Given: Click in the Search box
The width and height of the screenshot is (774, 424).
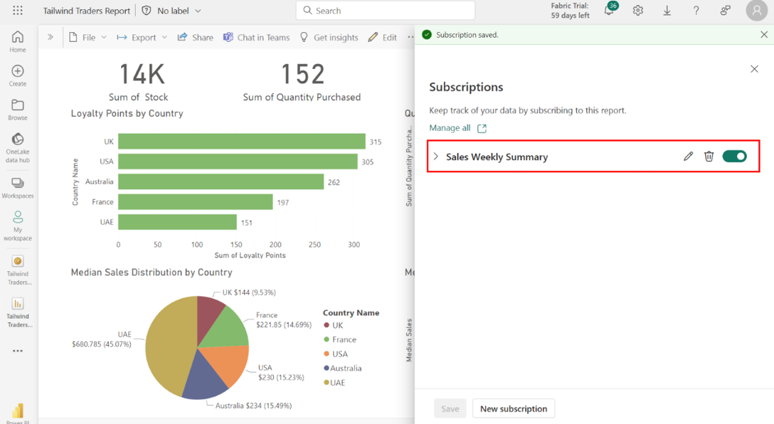Looking at the screenshot, I should [386, 11].
